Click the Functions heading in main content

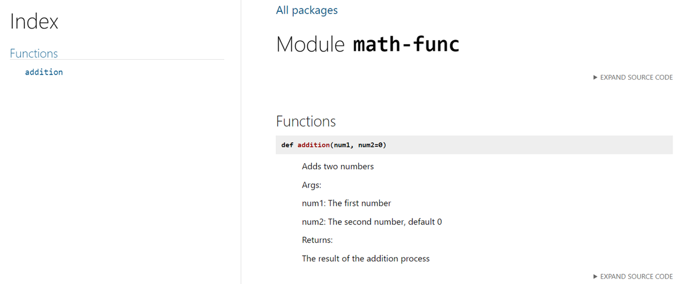coord(306,121)
